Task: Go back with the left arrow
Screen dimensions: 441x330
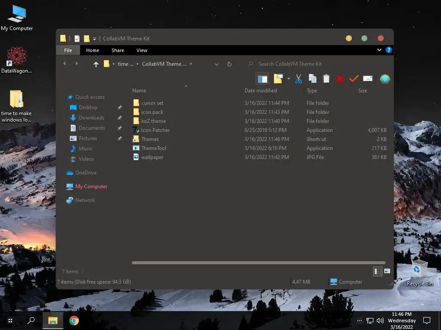Action: click(x=65, y=64)
